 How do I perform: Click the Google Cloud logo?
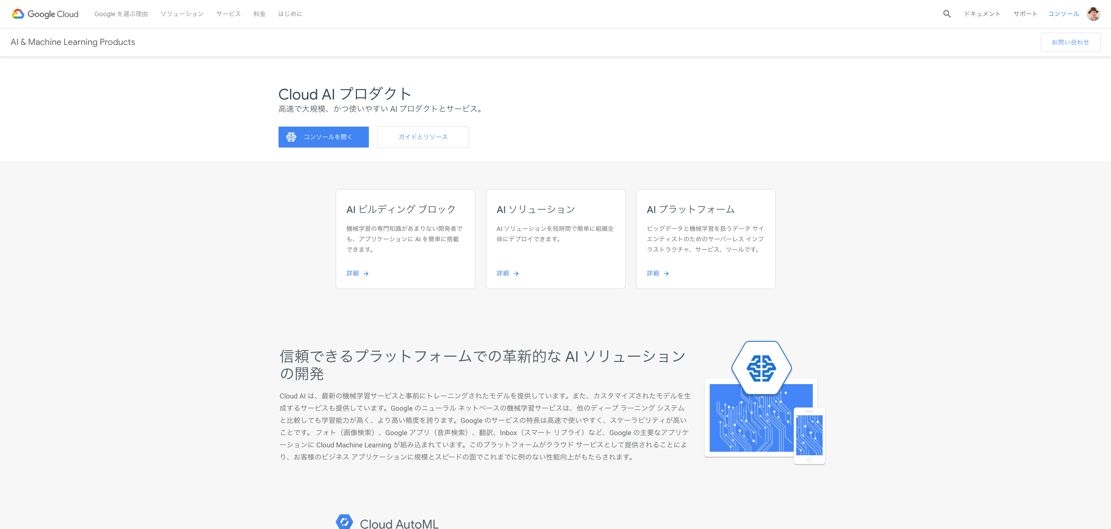(x=45, y=14)
